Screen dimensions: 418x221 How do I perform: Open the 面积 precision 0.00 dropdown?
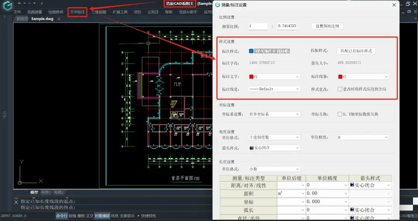point(328,193)
